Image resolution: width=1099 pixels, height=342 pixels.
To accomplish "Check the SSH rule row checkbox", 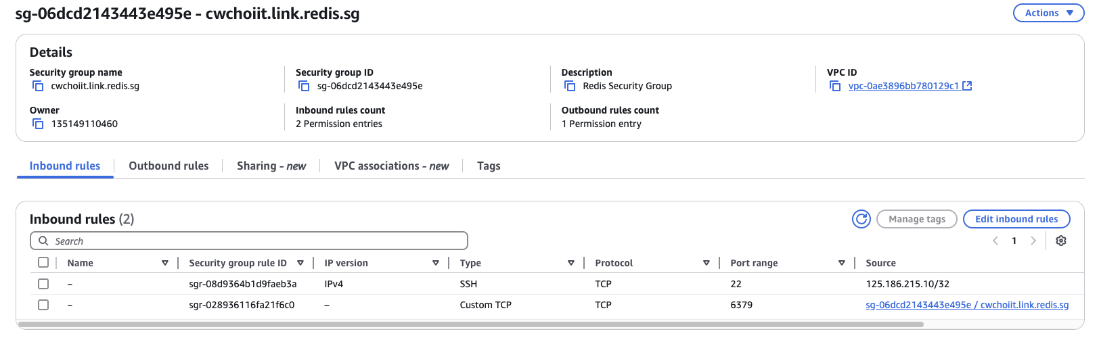I will [43, 284].
